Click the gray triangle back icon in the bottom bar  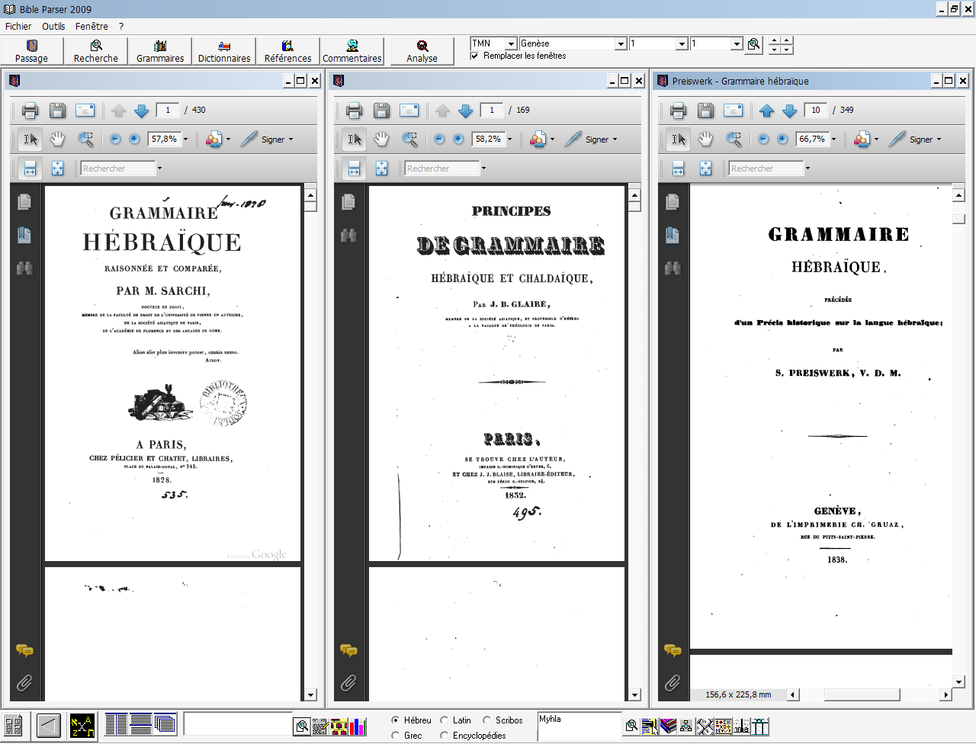tap(49, 726)
